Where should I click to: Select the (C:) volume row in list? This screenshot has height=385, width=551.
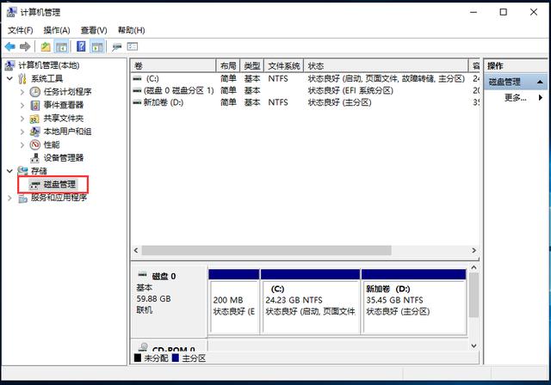153,78
